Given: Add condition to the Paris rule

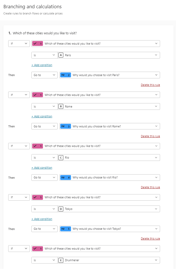Looking at the screenshot, I should click(42, 65).
